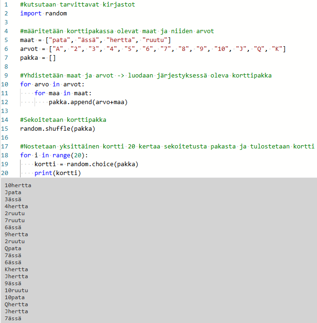Click line number 1 in the gutter
317x323 pixels.
6,5
